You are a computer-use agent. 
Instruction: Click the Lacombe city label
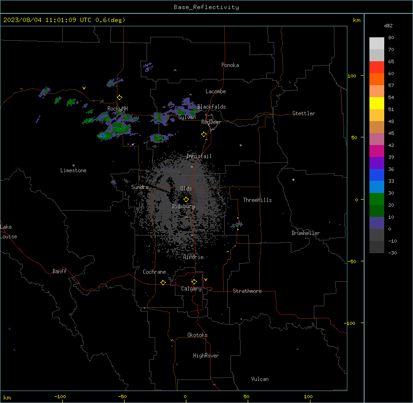[216, 91]
